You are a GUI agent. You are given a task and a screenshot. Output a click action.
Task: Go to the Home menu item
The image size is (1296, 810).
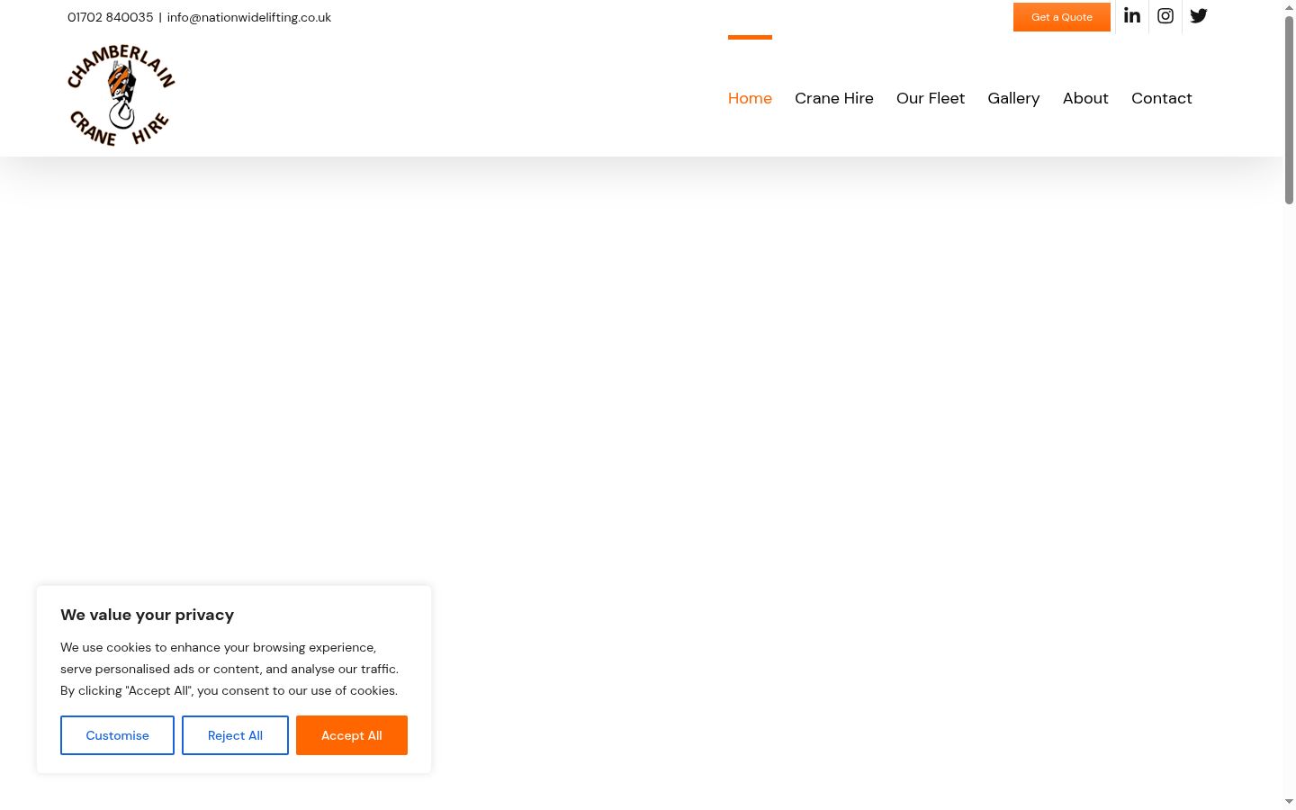750,98
